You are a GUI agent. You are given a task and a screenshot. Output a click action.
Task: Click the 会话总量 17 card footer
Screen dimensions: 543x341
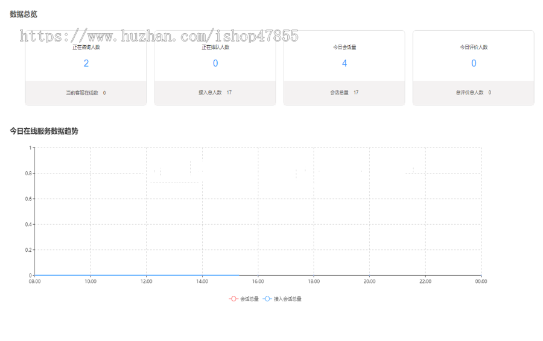(345, 92)
